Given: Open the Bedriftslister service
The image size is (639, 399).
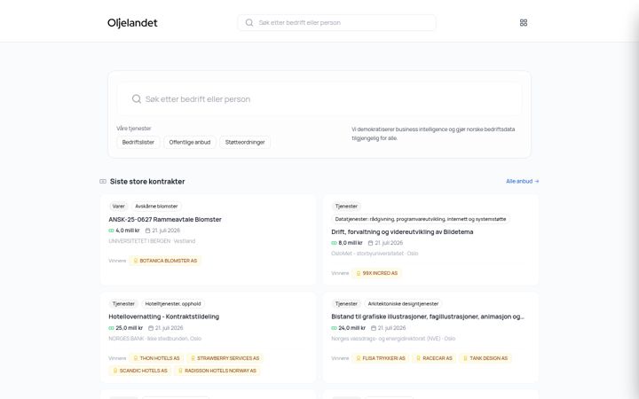Looking at the screenshot, I should click(138, 142).
